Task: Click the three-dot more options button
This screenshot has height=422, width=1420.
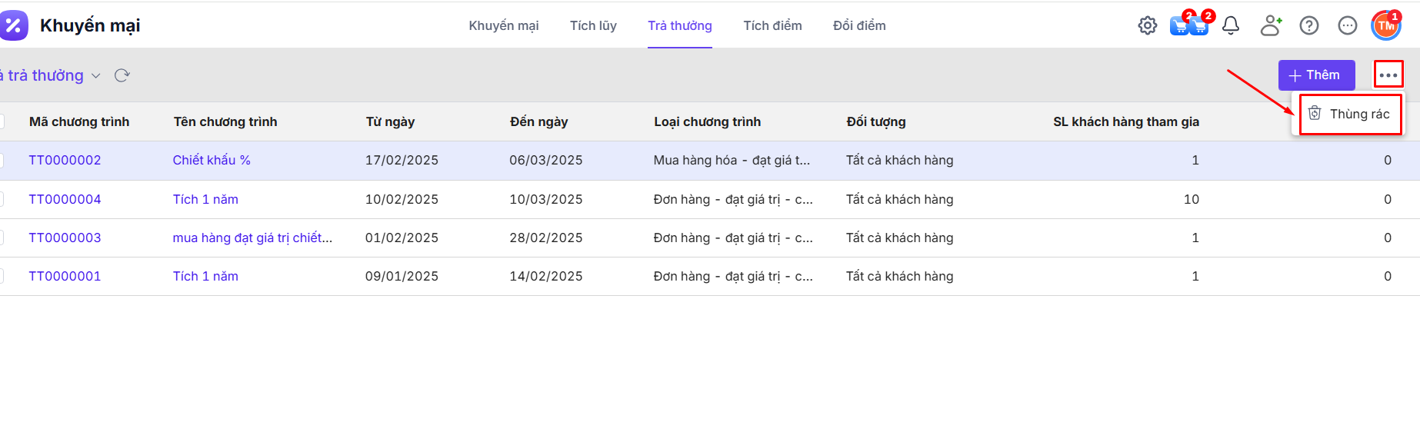Action: coord(1388,75)
